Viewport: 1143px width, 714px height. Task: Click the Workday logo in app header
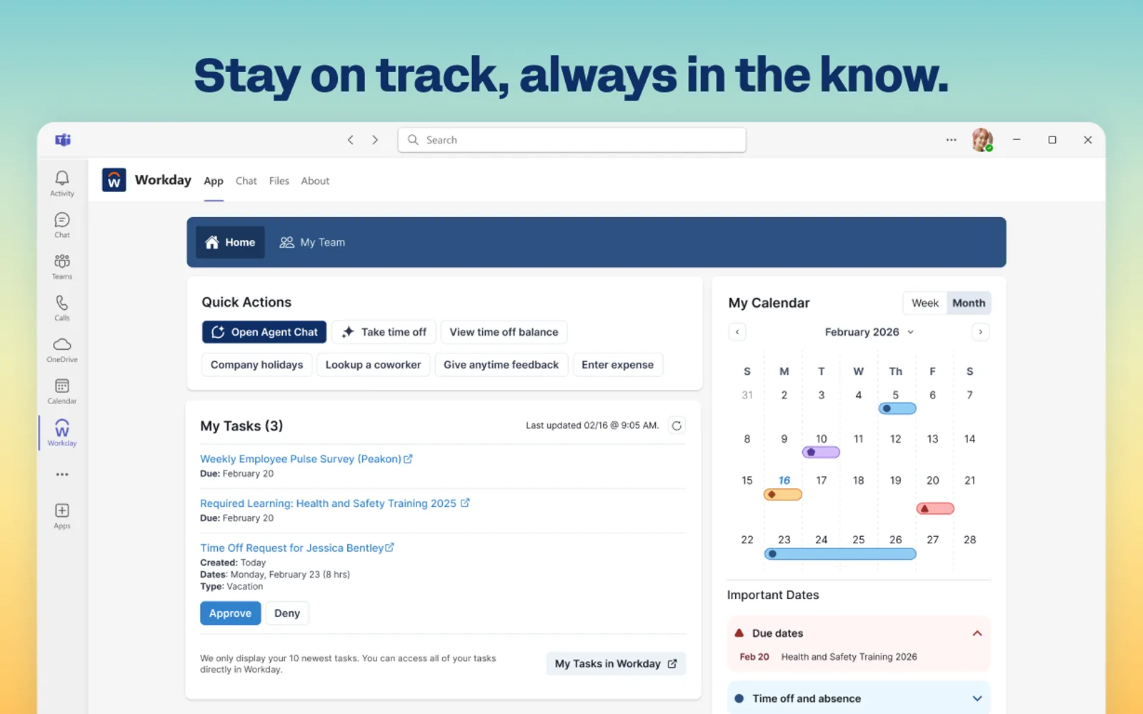pos(114,180)
